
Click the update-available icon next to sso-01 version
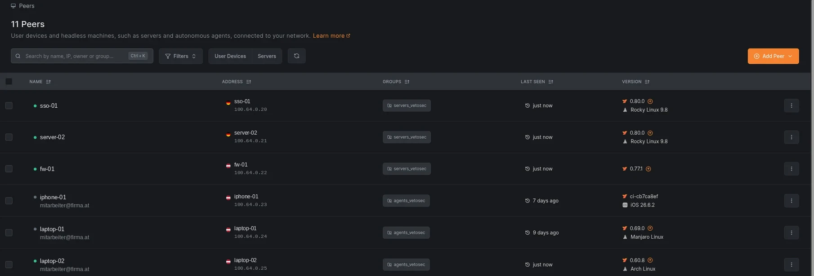coord(650,101)
